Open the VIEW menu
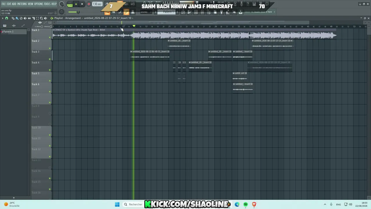Viewport: 371px width, 209px height. 30,4
